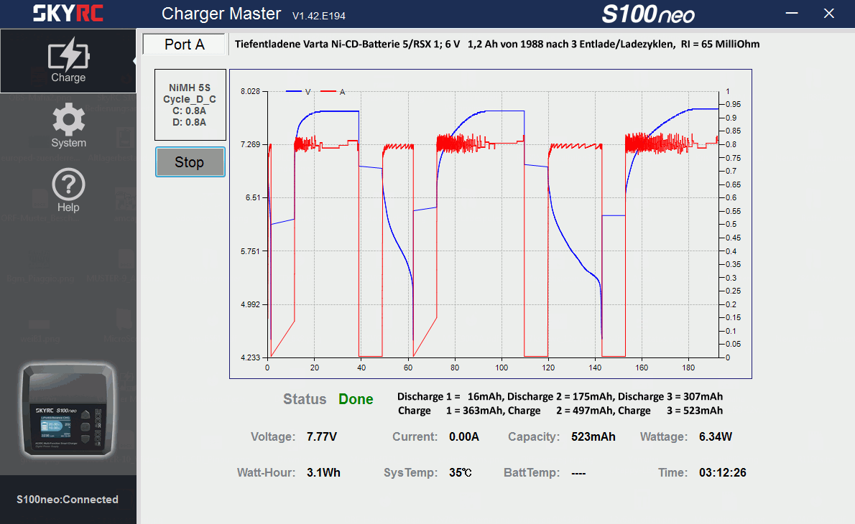This screenshot has height=524, width=855.
Task: Minimize the Charger Master window
Action: point(792,14)
